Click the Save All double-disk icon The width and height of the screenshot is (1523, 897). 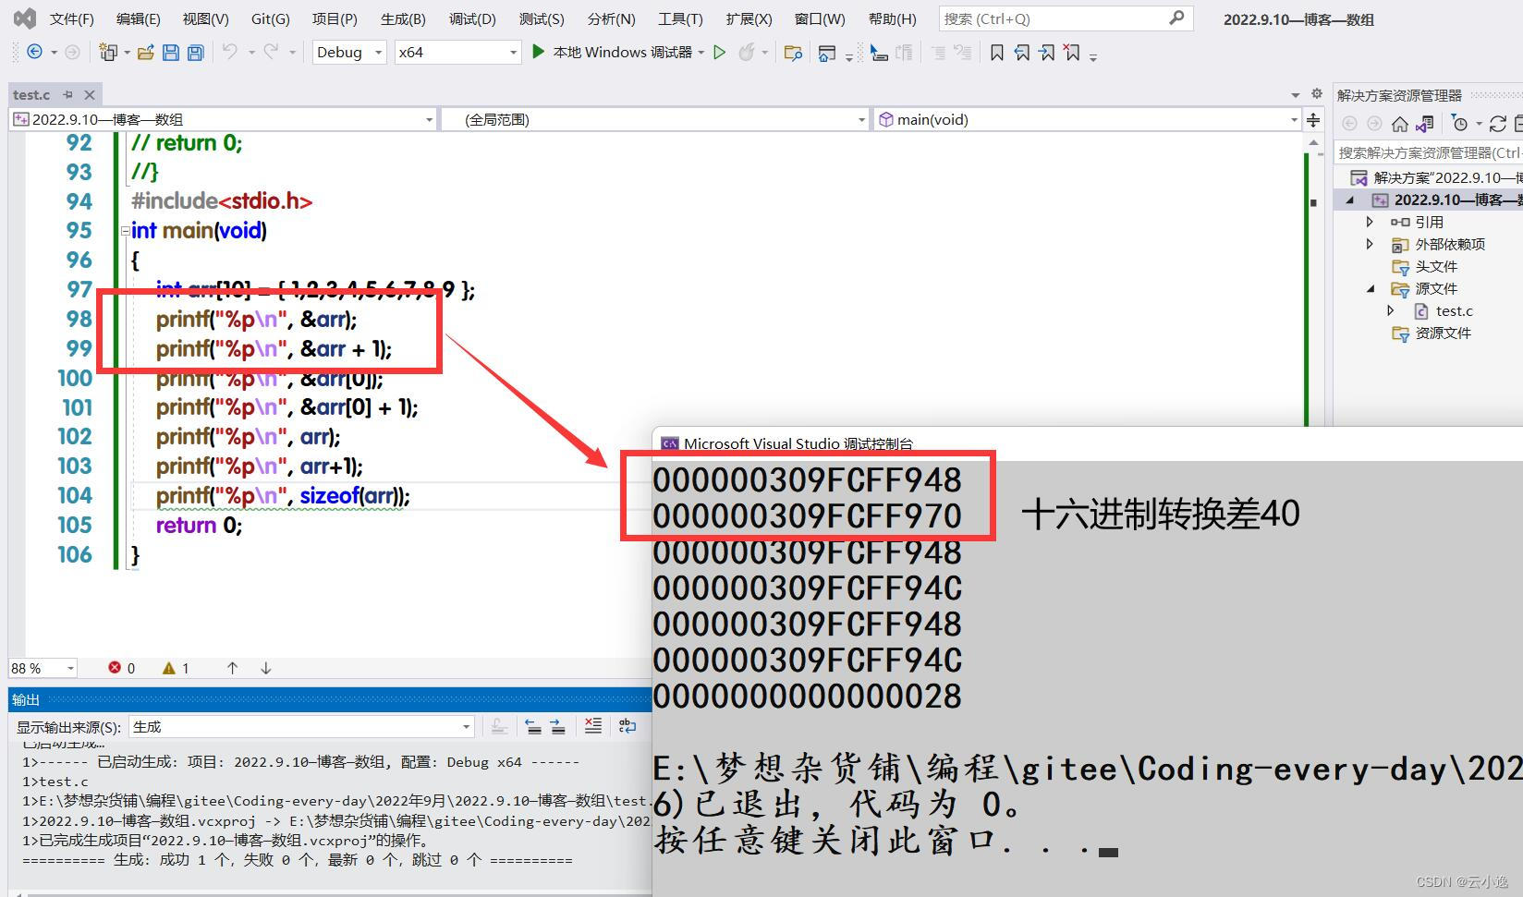195,53
